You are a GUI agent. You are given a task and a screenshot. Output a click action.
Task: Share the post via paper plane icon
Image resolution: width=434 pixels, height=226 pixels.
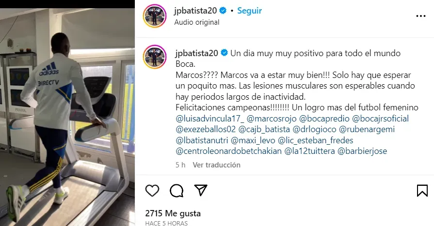201,190
